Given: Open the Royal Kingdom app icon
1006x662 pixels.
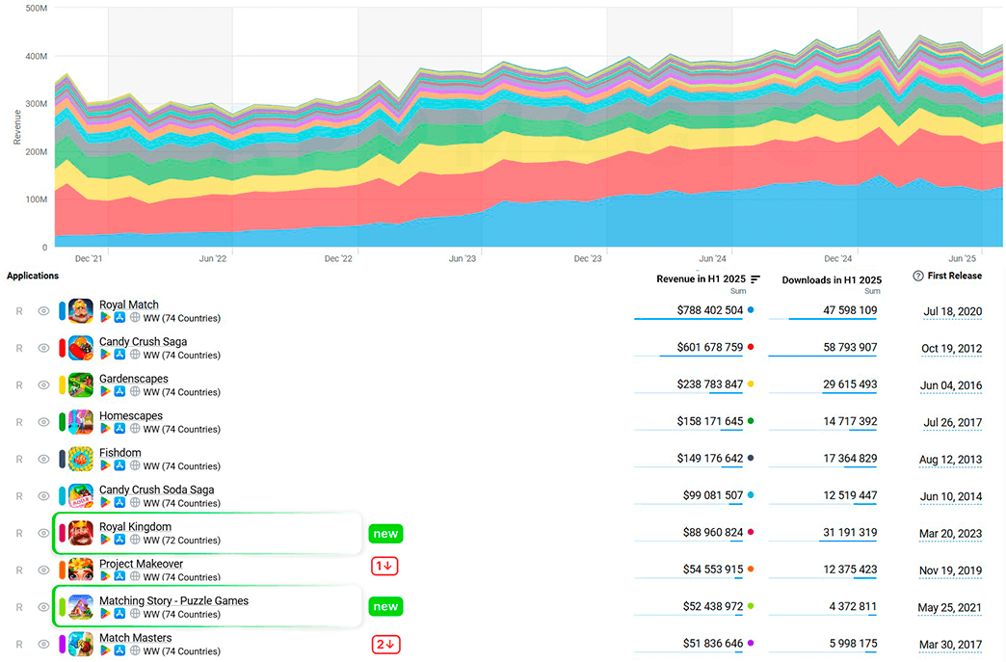Looking at the screenshot, I should pyautogui.click(x=81, y=534).
